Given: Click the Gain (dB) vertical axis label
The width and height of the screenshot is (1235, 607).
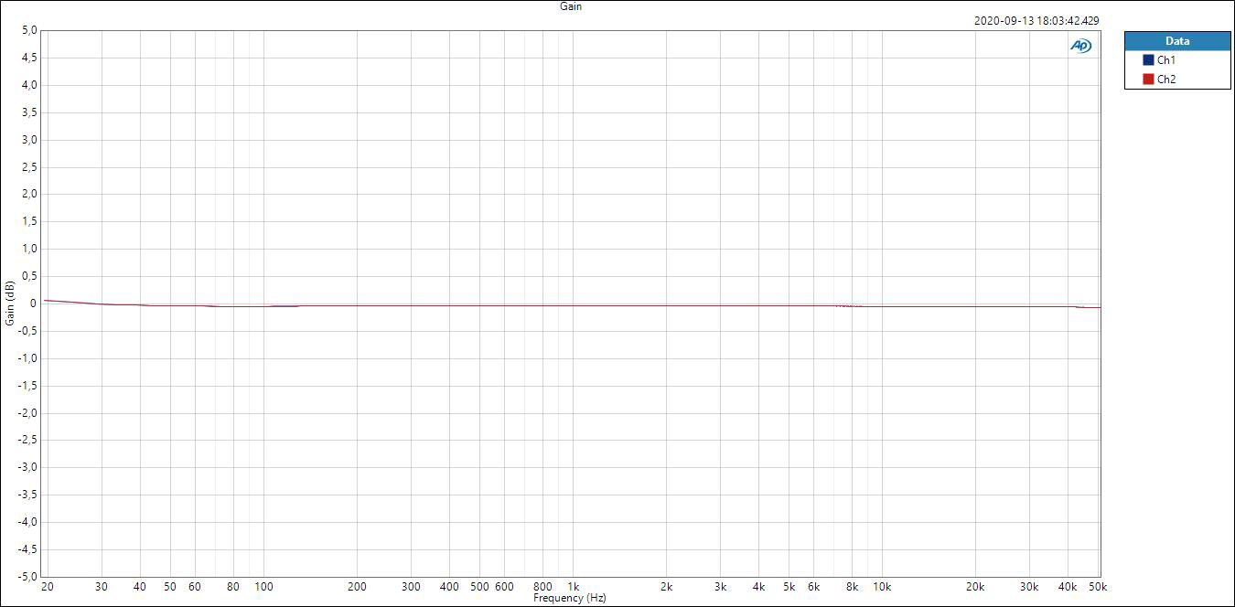Looking at the screenshot, I should (x=10, y=303).
